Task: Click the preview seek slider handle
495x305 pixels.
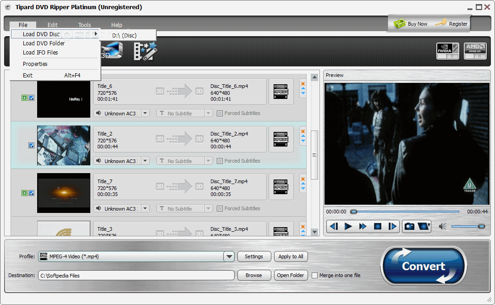Action: (354, 212)
